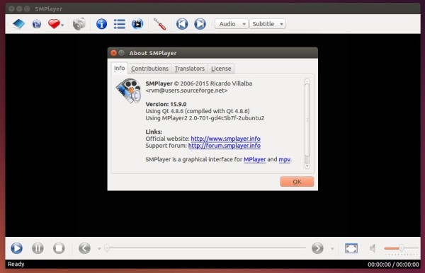Open preferences with the screwdriver icon

(x=159, y=24)
